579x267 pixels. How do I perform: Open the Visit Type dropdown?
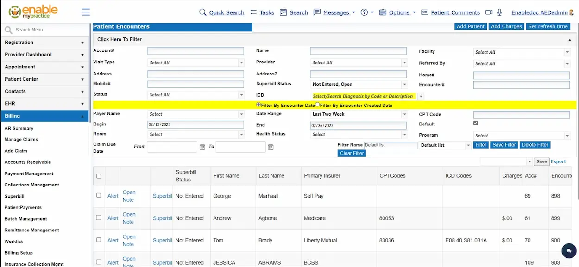pyautogui.click(x=241, y=62)
